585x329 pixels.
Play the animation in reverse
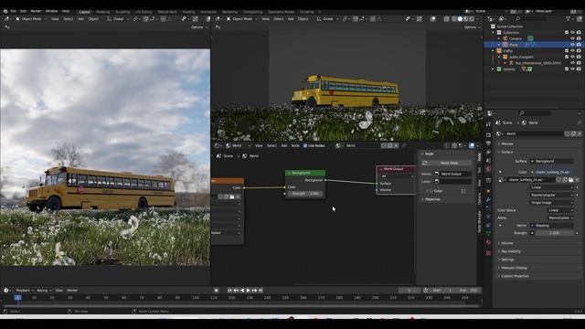[x=242, y=291]
